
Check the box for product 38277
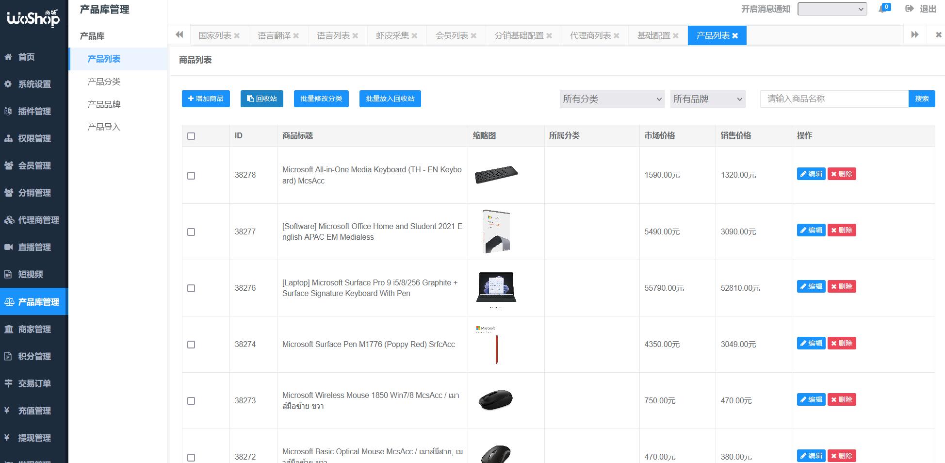[191, 232]
